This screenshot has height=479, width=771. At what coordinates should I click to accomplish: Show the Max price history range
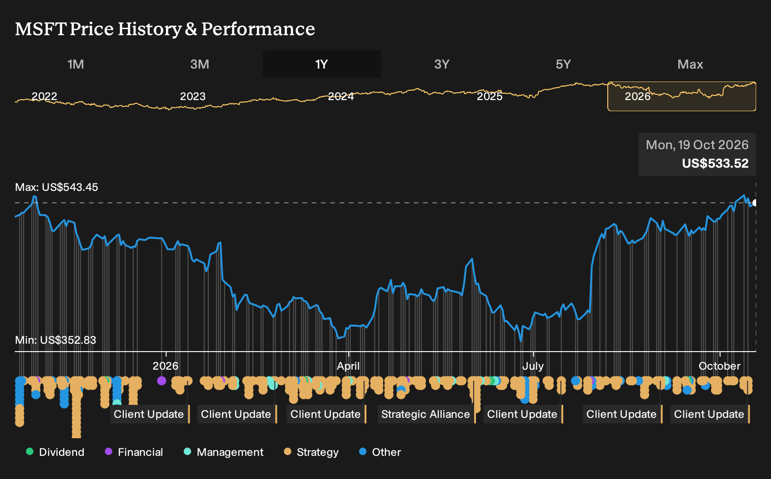point(690,64)
